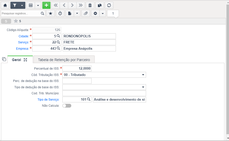Click the stacked pages icon beside tabs
The image size is (229, 141).
pos(4,59)
